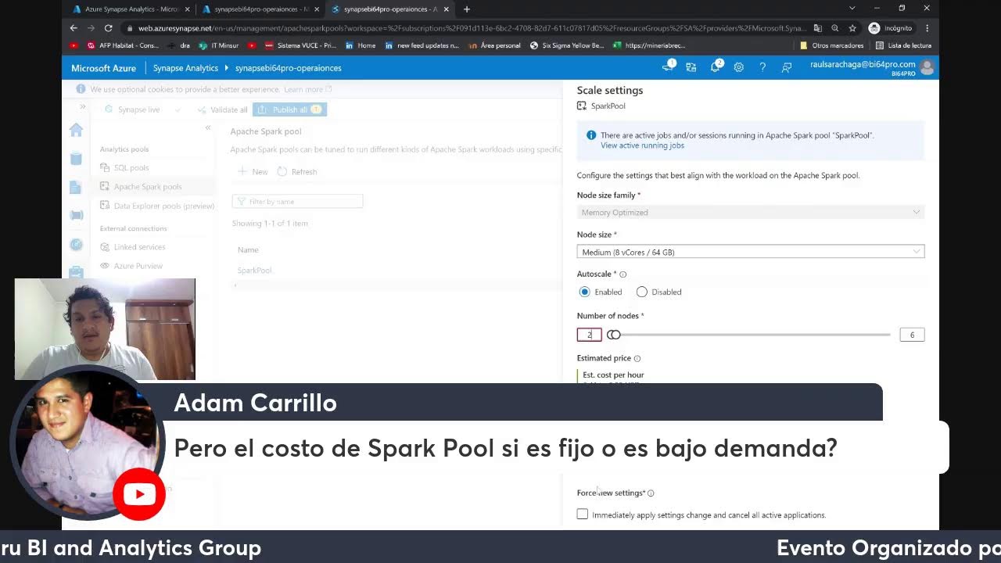This screenshot has width=1001, height=563.
Task: Open the Chrome three-dot menu
Action: [927, 28]
